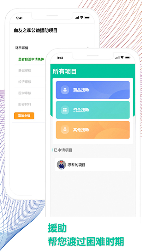Select the 医学审核 step
Viewport: 142px width, 252px height.
(x=25, y=93)
